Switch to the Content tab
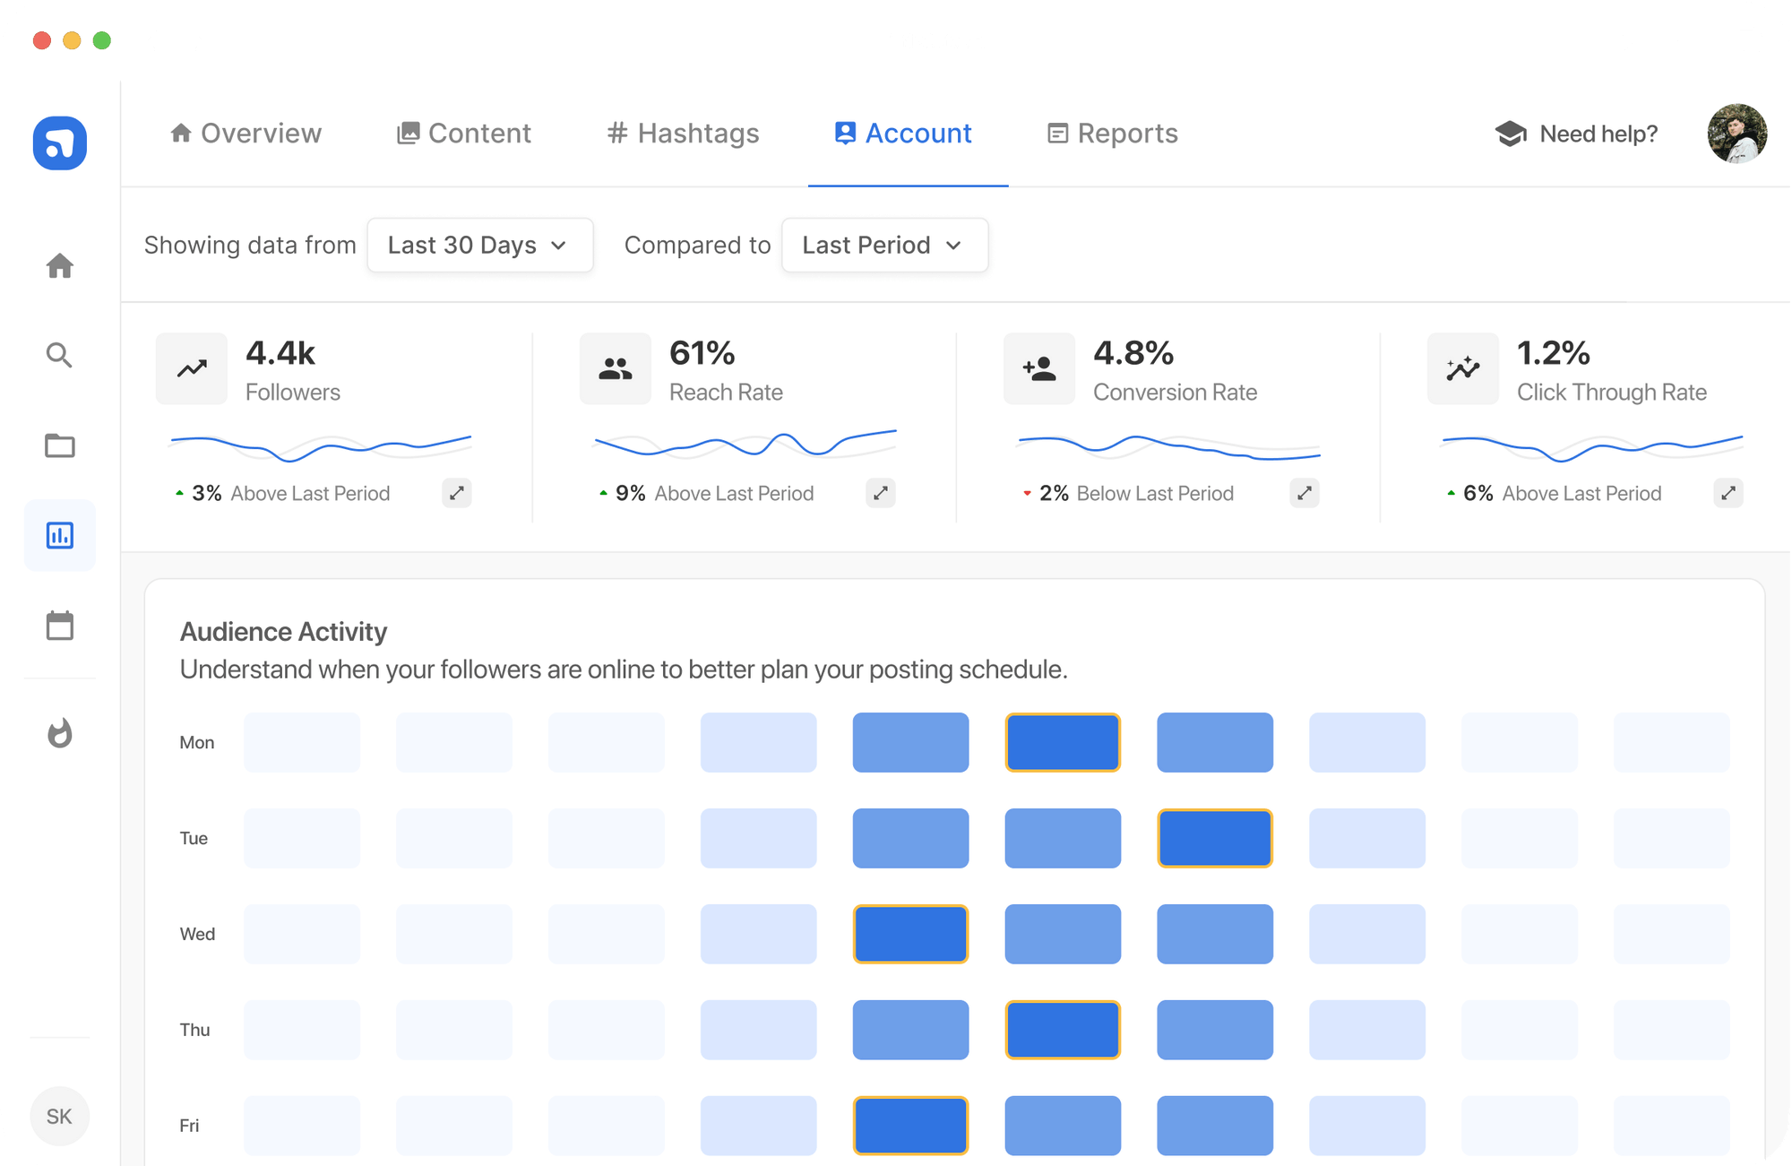Viewport: 1792px width, 1166px height. tap(463, 133)
